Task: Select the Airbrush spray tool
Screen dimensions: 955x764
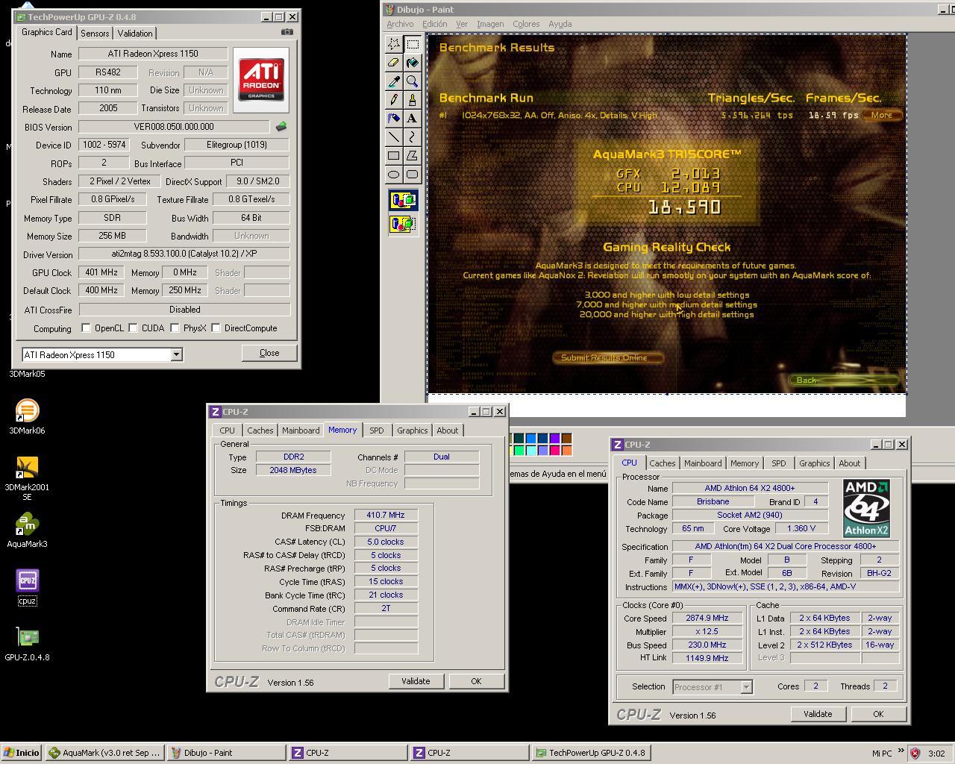Action: [394, 119]
